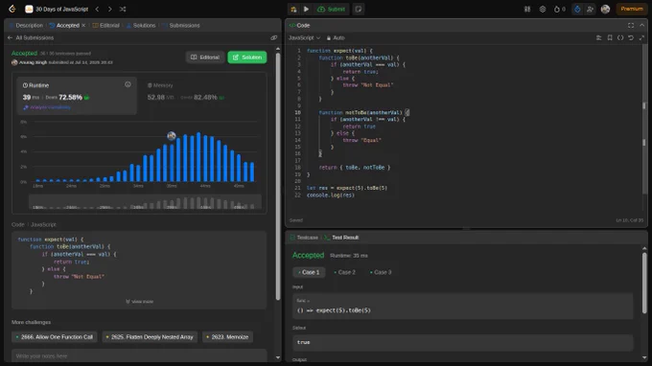Click the console.log(res) code line
The width and height of the screenshot is (652, 366).
tap(331, 194)
